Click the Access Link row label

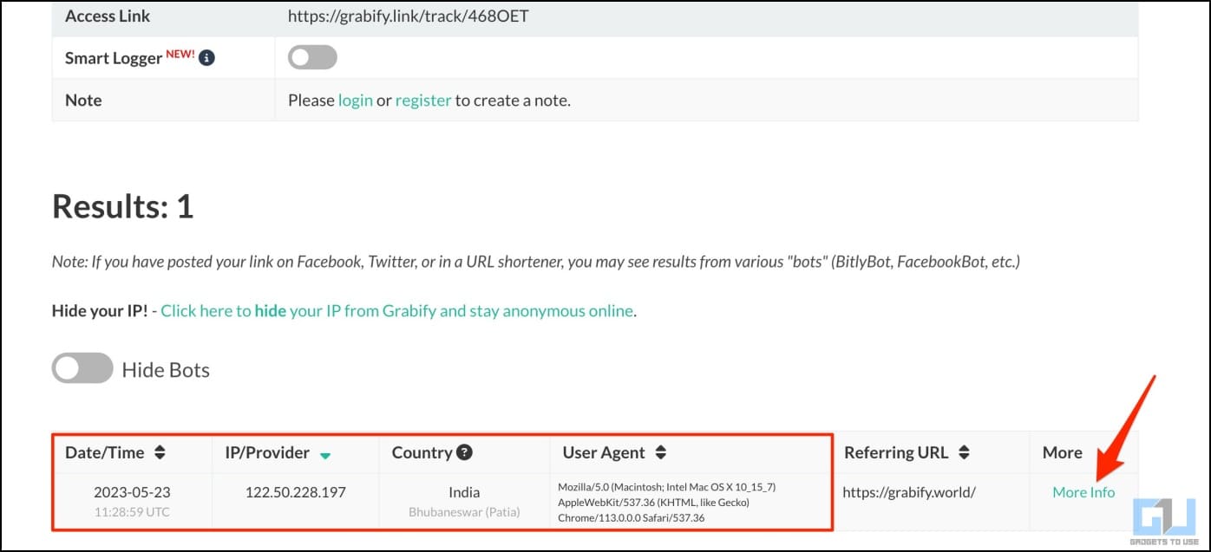pos(108,16)
